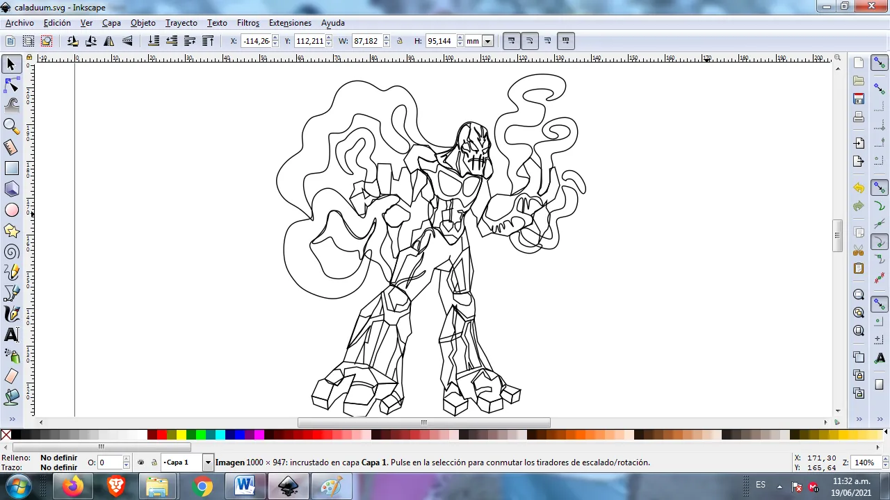This screenshot has height=500, width=890.
Task: Select the Star polygon tool
Action: [11, 231]
